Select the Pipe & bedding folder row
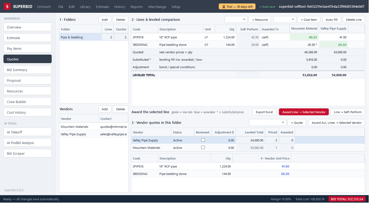The width and height of the screenshot is (373, 213). click(x=94, y=37)
